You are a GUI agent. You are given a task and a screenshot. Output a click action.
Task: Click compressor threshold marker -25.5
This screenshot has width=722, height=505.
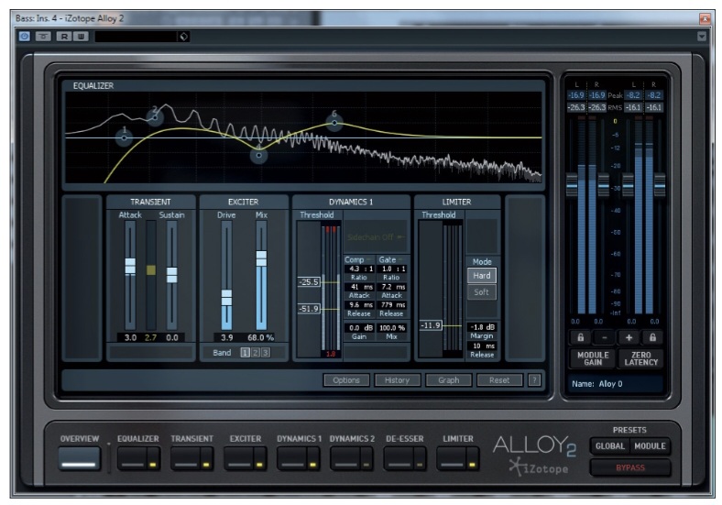309,282
